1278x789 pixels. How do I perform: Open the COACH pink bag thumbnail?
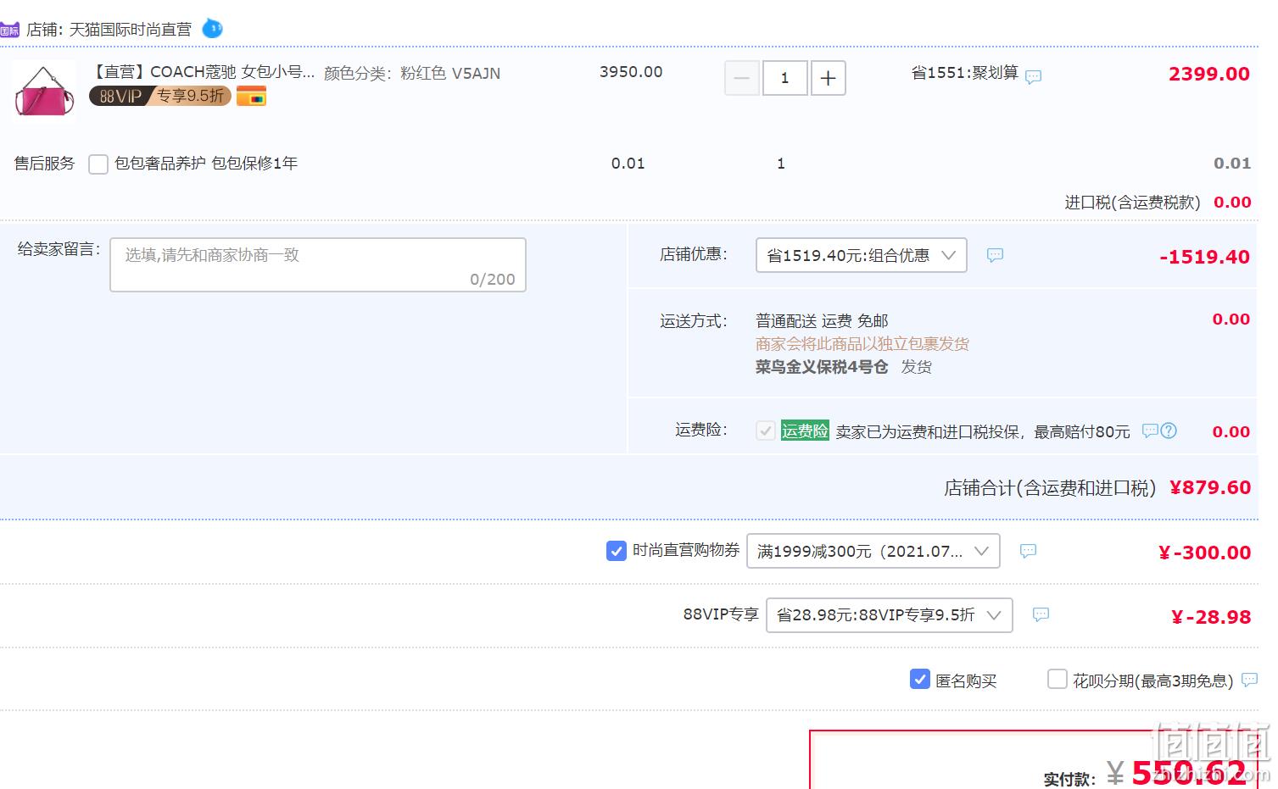point(43,92)
